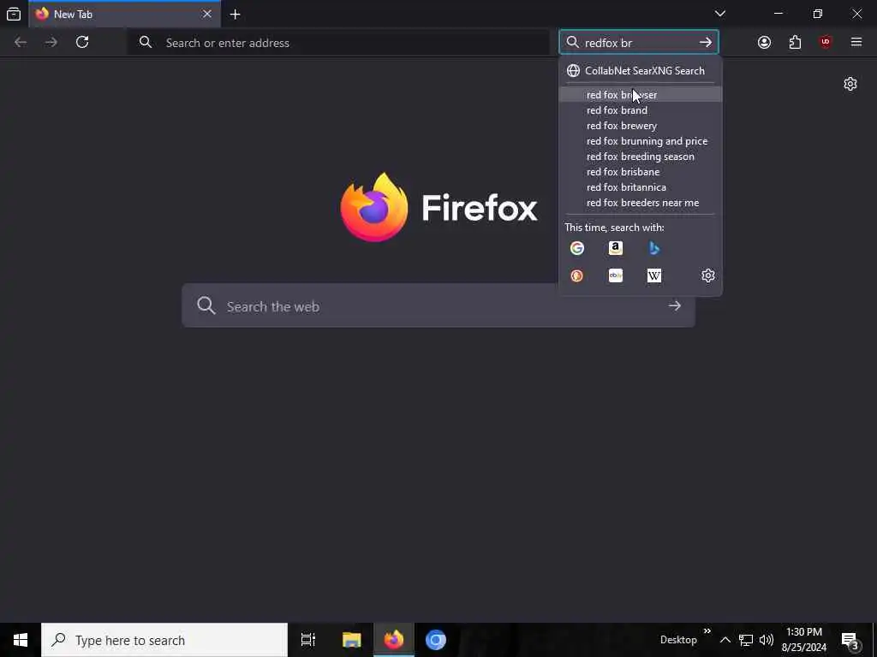The image size is (877, 657).
Task: Reload the current page
Action: (x=82, y=43)
